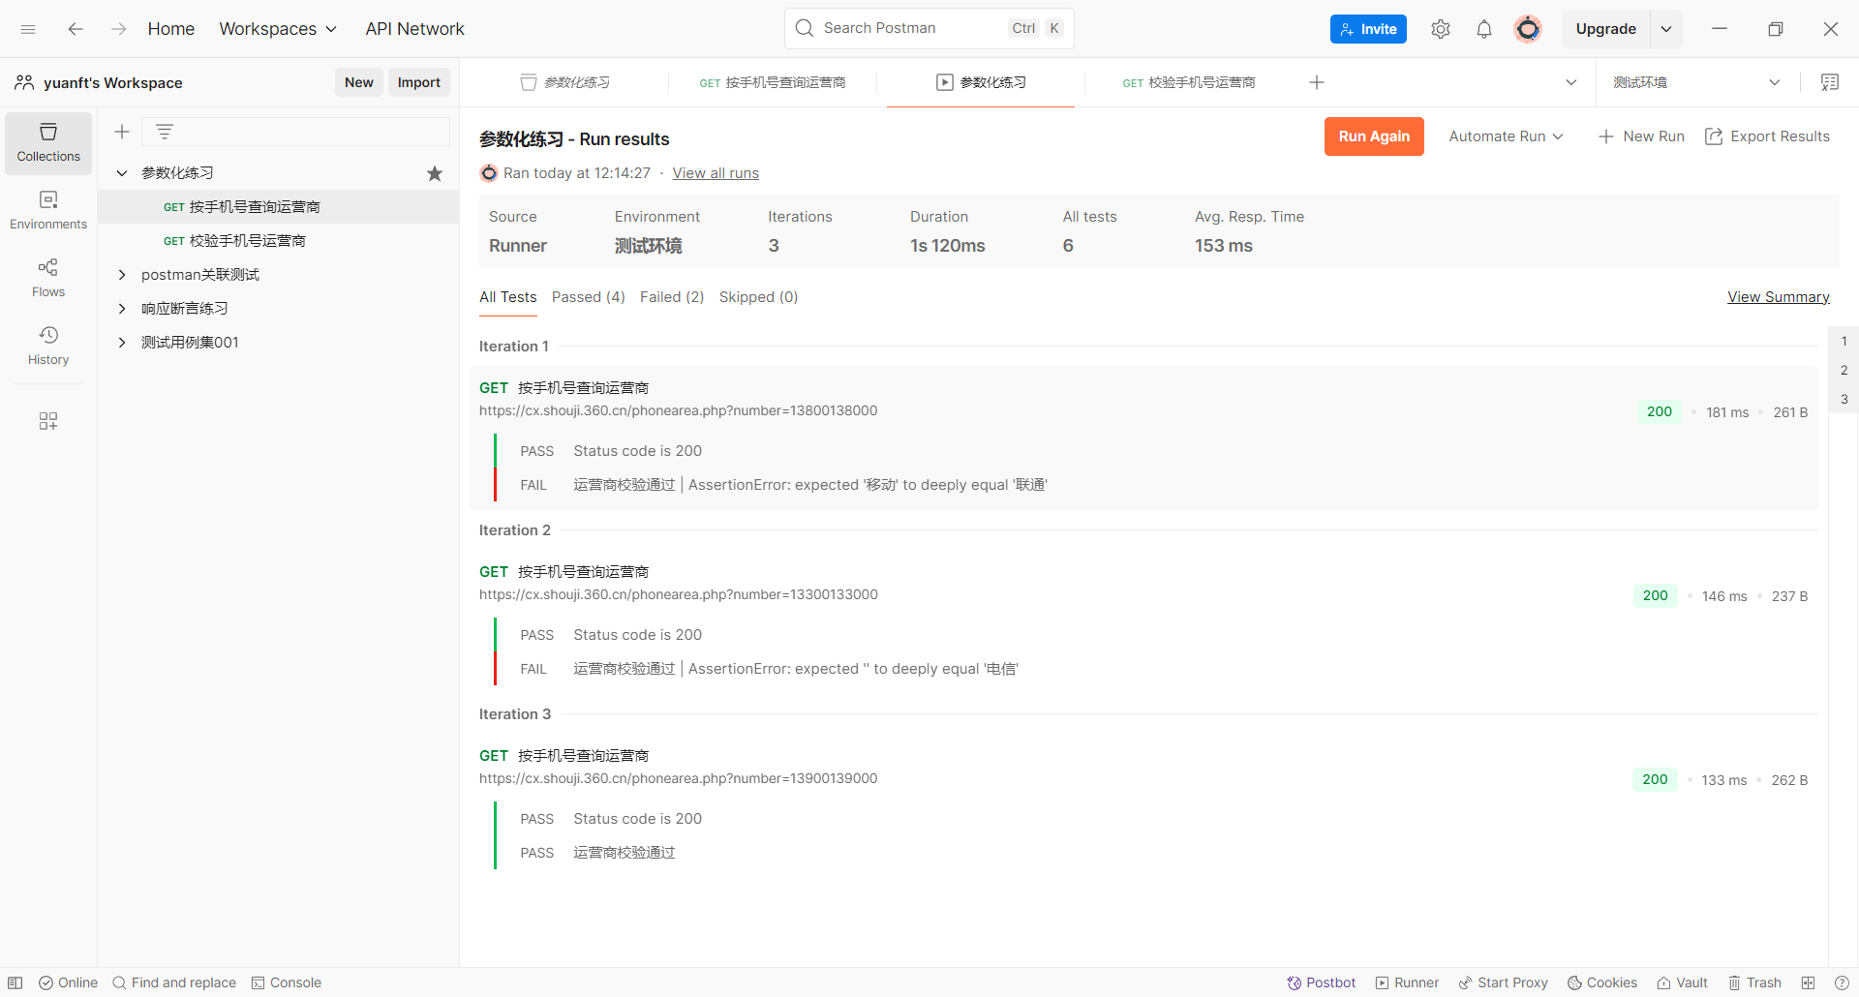Open API Network
1859x997 pixels.
[414, 29]
